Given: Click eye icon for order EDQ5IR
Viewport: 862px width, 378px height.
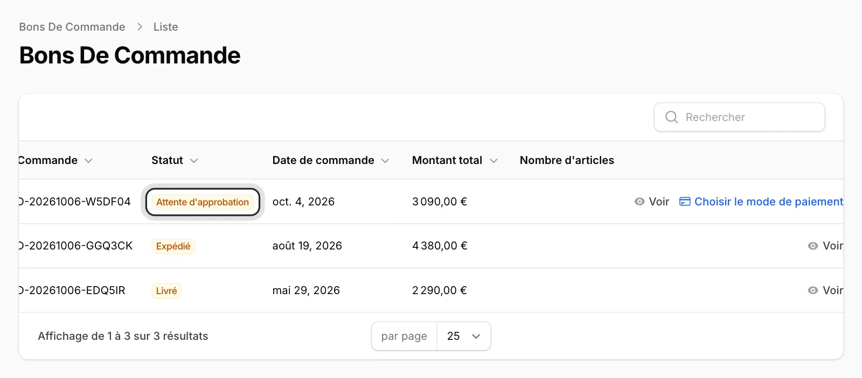Looking at the screenshot, I should pos(813,290).
